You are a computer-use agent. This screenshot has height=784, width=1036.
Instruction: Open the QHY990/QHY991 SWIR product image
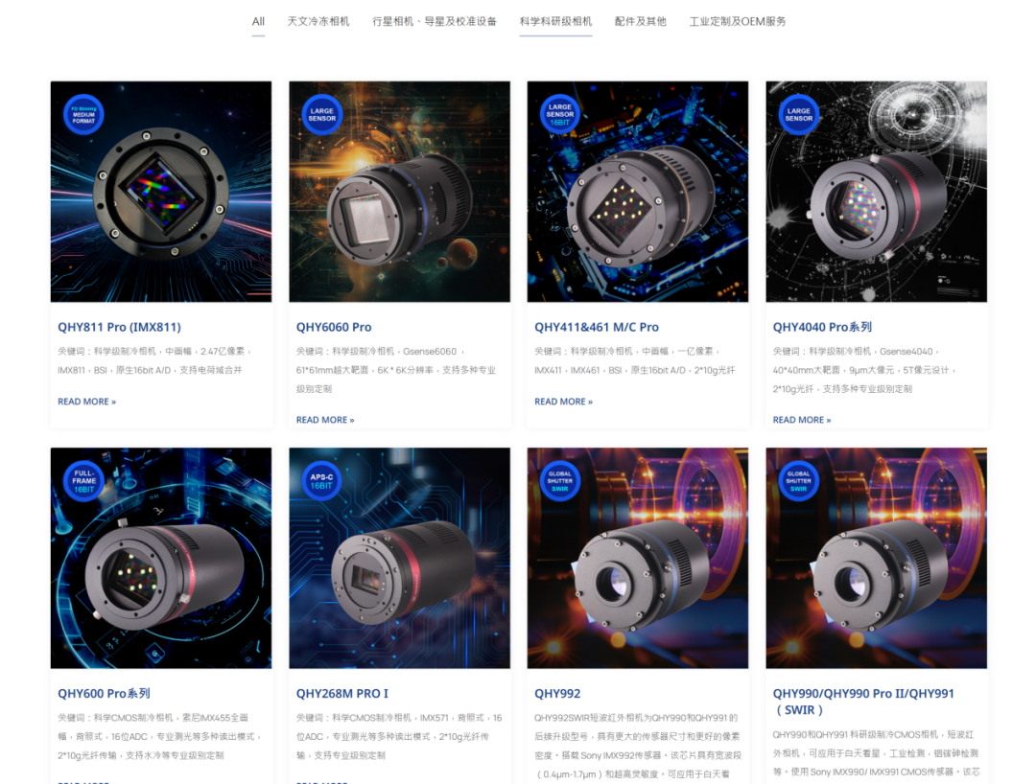[876, 559]
